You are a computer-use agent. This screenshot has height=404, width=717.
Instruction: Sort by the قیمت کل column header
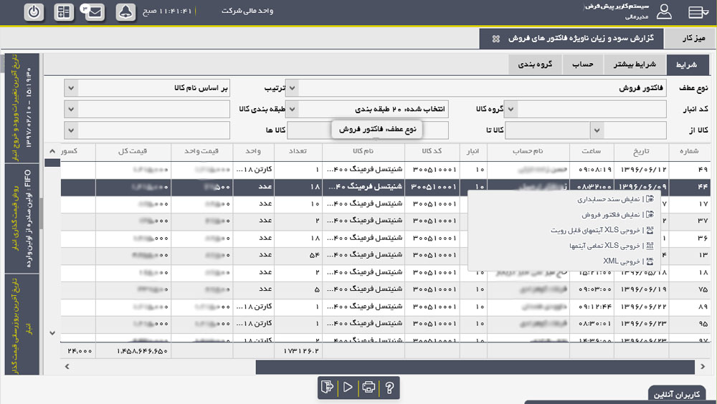[133, 151]
